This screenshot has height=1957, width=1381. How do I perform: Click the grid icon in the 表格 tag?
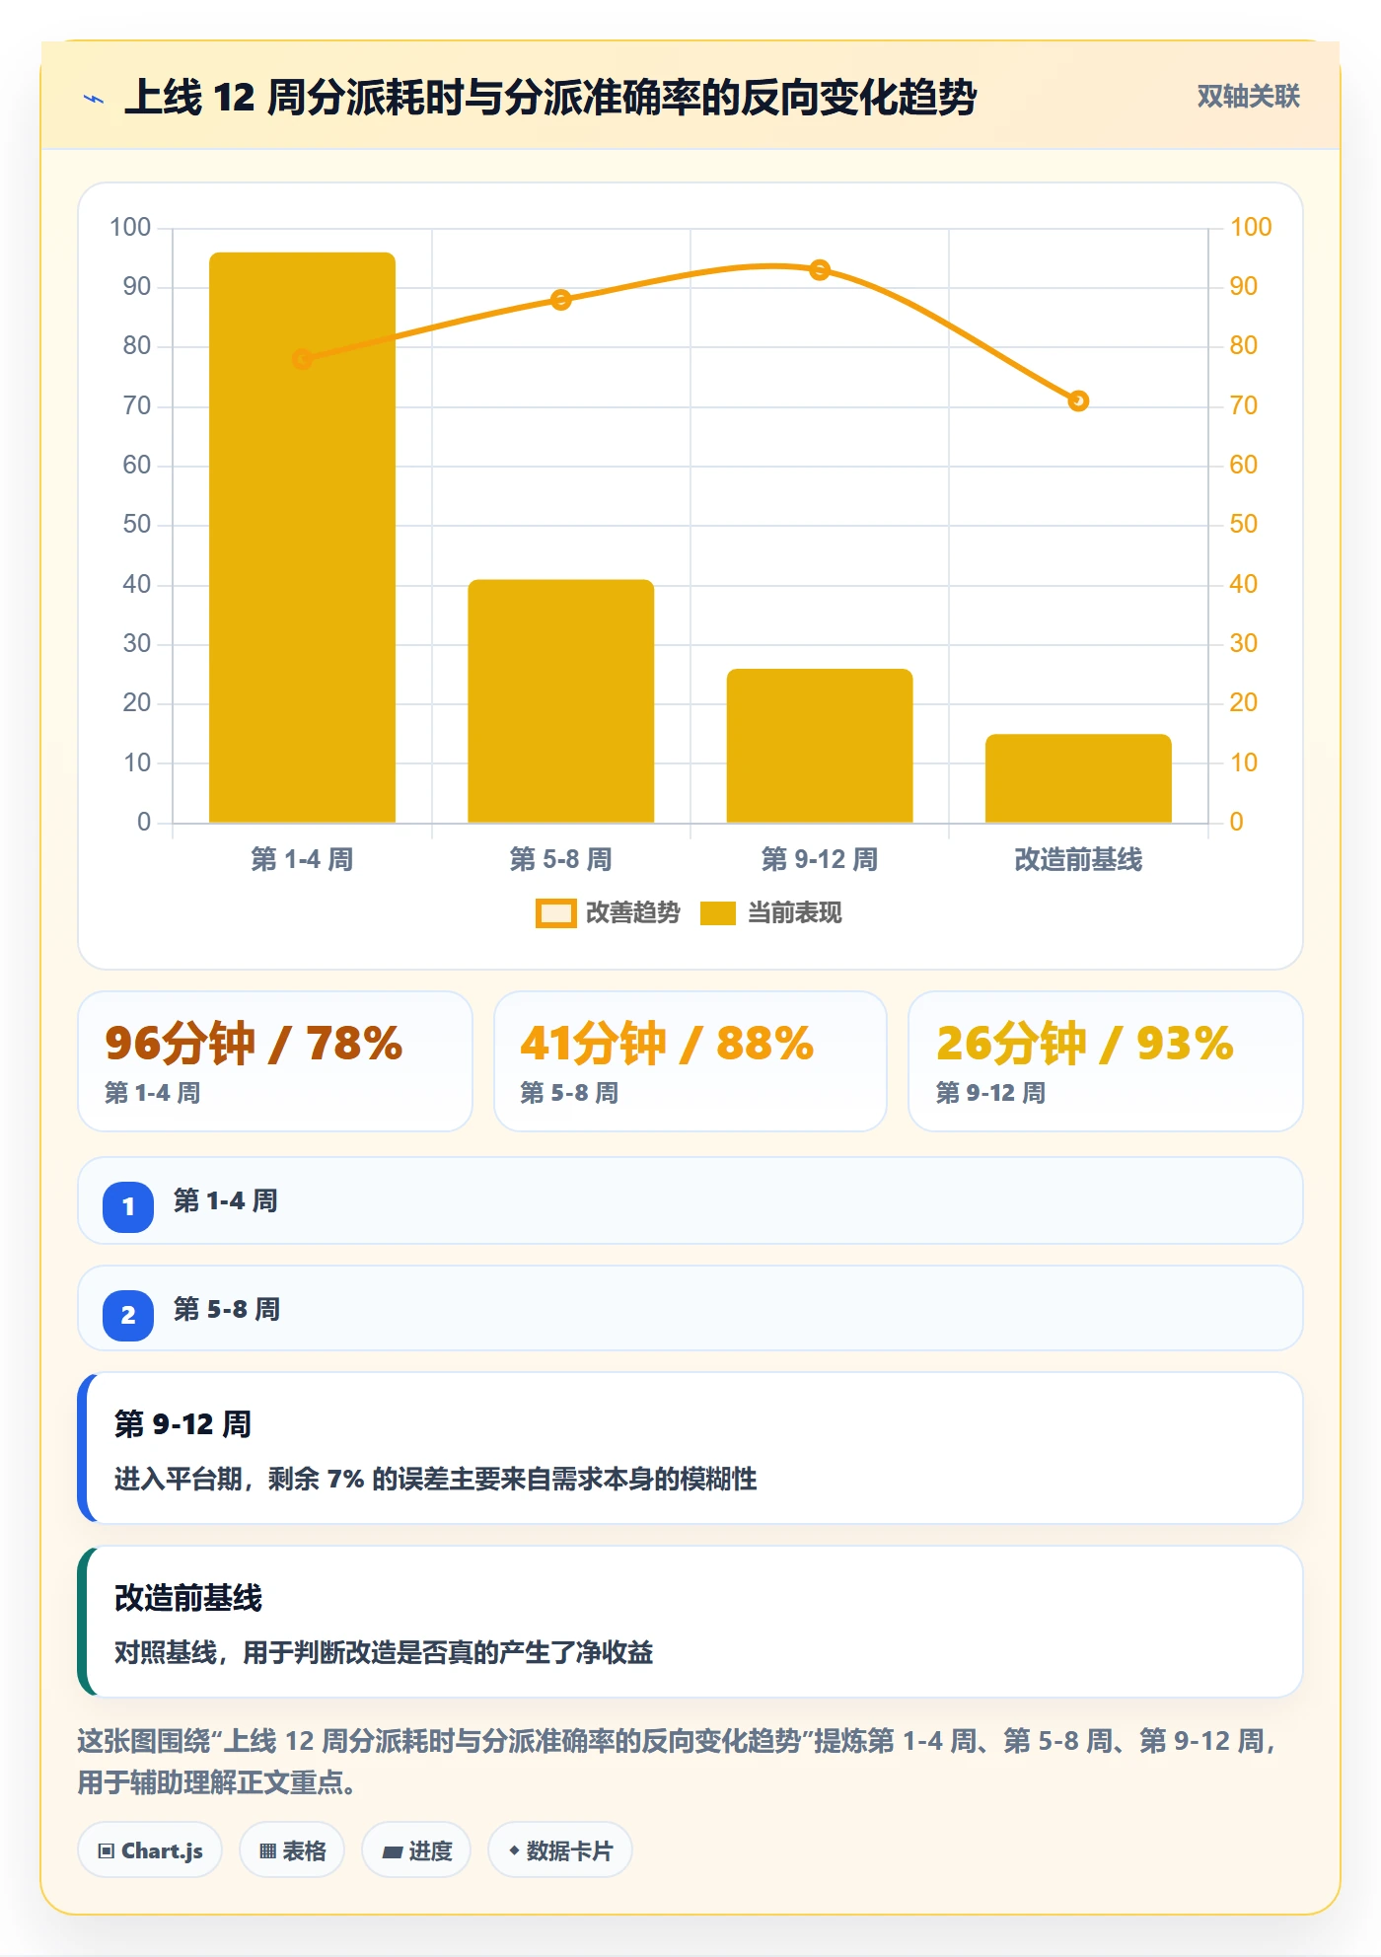click(267, 1850)
